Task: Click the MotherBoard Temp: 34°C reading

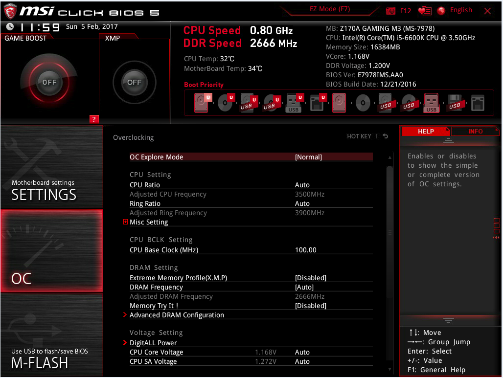Action: coord(223,68)
